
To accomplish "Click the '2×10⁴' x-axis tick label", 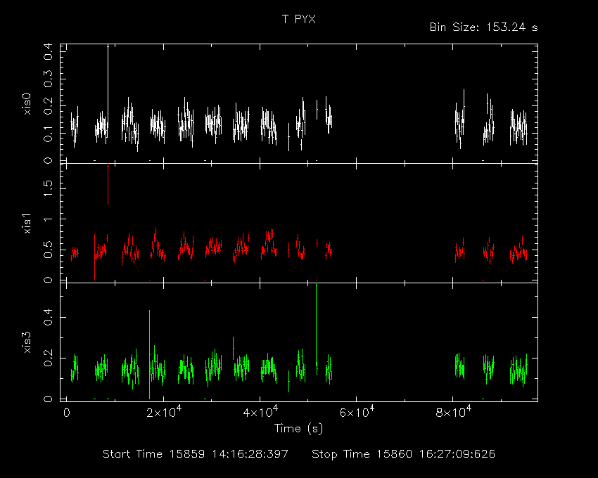I will (x=164, y=412).
